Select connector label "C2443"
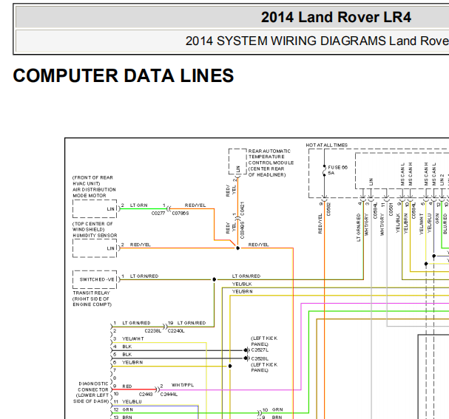The width and height of the screenshot is (449, 419). pos(146,395)
